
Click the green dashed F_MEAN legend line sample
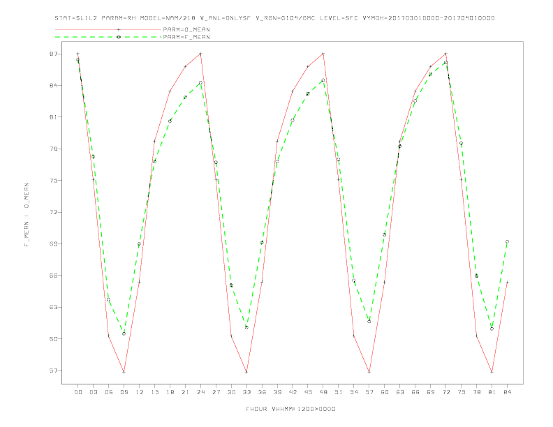coord(108,37)
